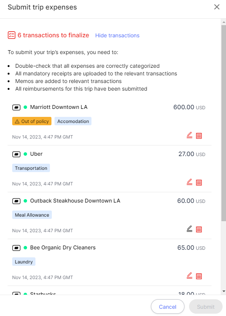Click receipt icon for Uber transaction
Viewport: 226px width, 316px height.
point(199,183)
